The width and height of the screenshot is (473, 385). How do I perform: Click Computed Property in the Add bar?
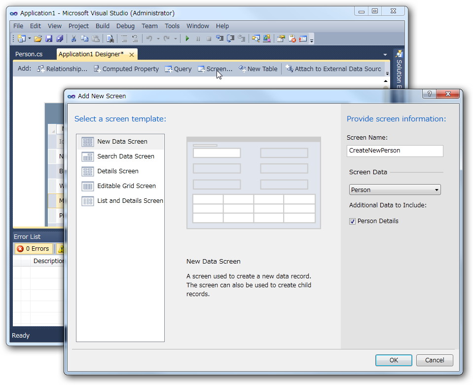coord(126,69)
